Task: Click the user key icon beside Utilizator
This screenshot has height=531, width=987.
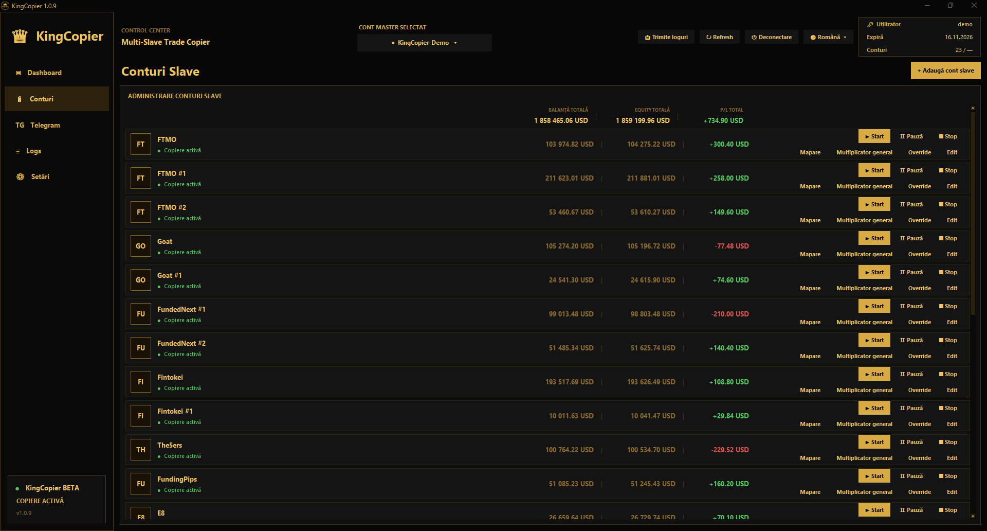Action: 870,24
